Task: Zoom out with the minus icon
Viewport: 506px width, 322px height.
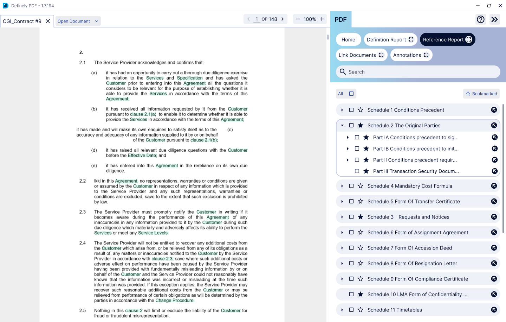Action: 298,19
